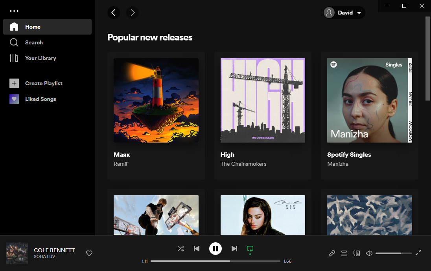Viewport: 431px width, 271px height.
Task: Seek in the song progress bar
Action: tap(215, 261)
